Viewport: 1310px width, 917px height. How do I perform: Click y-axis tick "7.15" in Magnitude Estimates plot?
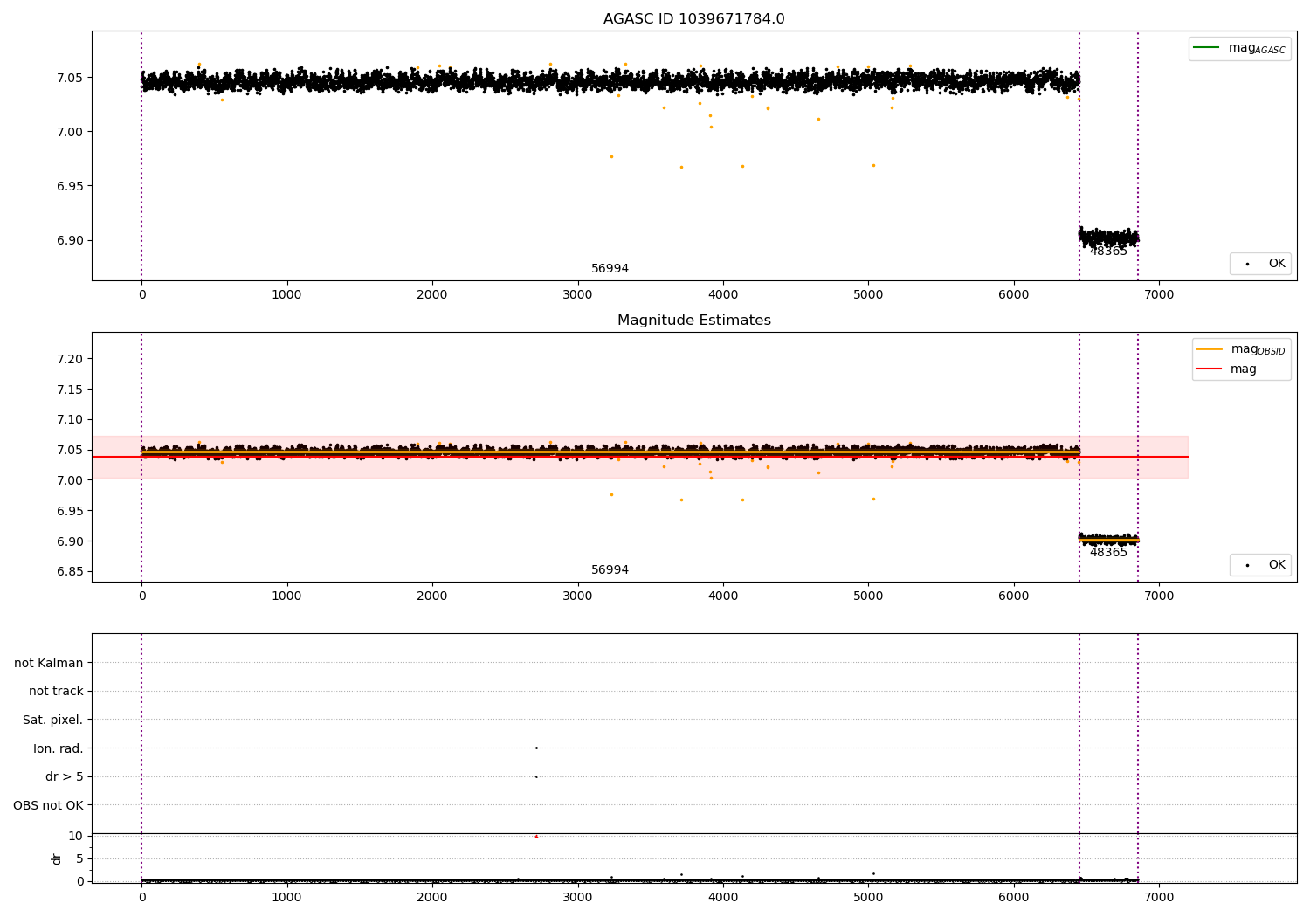pos(69,390)
